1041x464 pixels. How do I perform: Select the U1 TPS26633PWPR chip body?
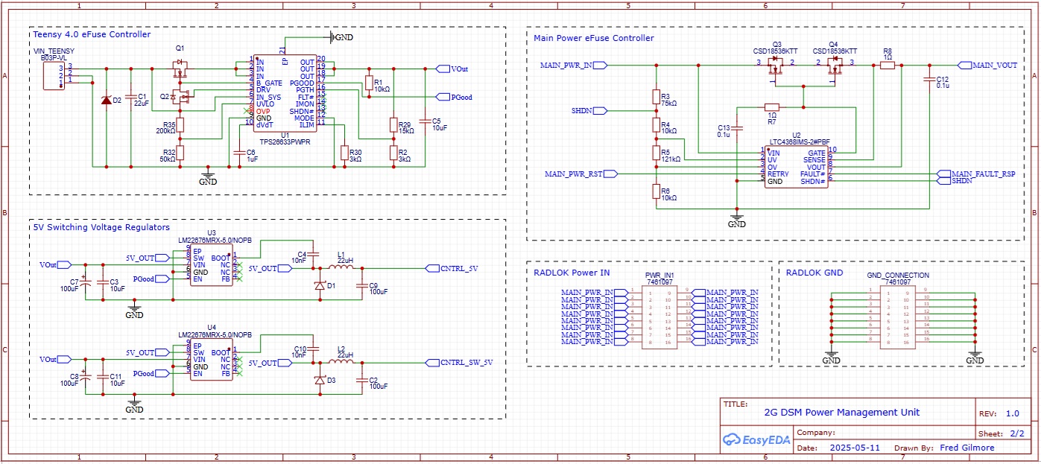coord(285,93)
